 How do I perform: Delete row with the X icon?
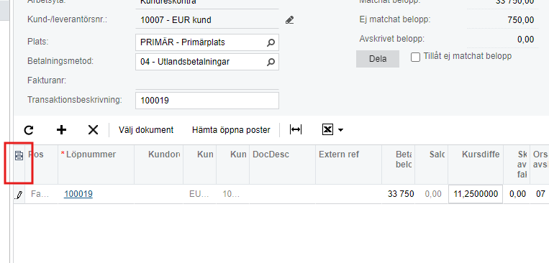[93, 130]
